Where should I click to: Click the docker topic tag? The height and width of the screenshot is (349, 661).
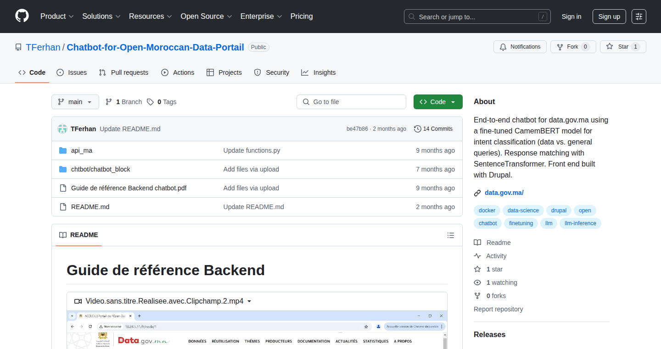[487, 211]
